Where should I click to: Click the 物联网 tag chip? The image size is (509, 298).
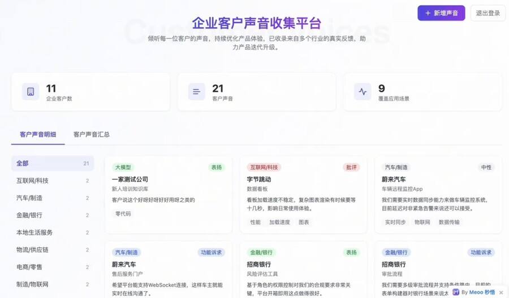click(422, 222)
